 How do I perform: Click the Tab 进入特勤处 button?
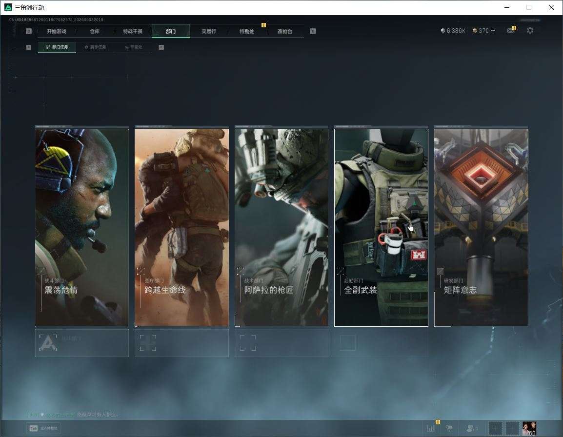(x=43, y=428)
